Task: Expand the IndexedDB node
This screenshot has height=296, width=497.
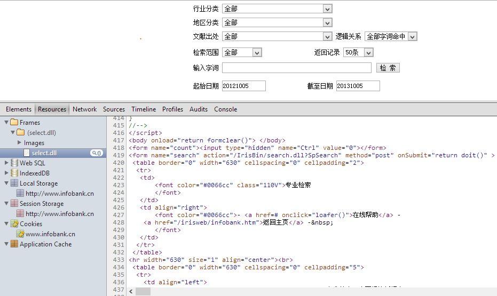Action: pos(6,173)
